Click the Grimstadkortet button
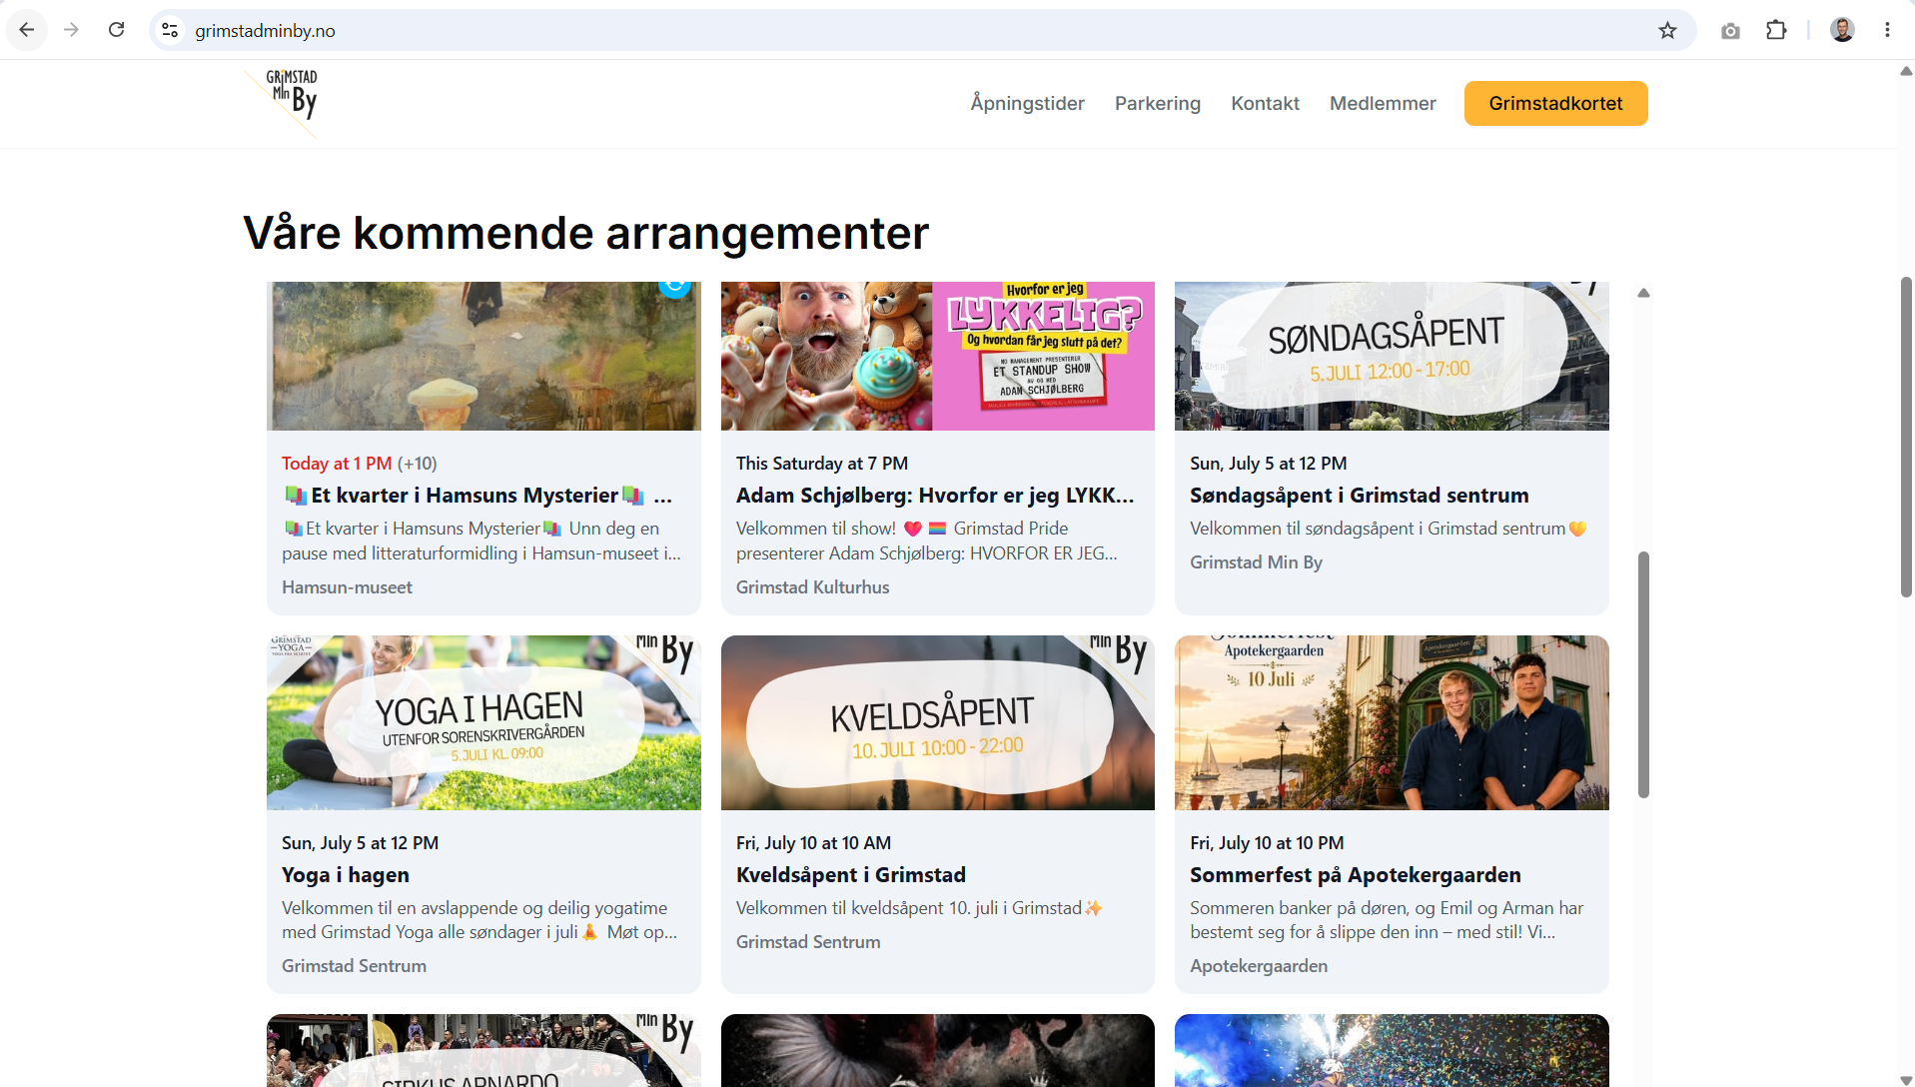 point(1555,103)
